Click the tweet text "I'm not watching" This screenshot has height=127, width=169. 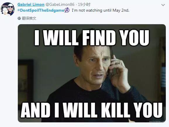[87, 10]
